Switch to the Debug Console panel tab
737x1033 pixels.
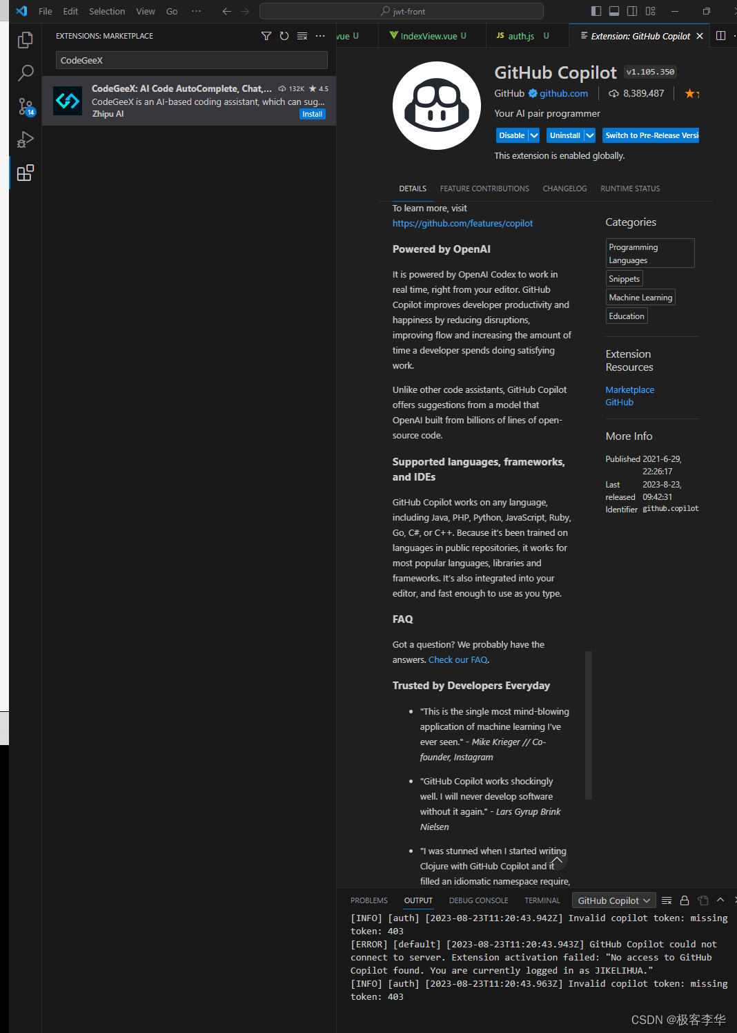point(478,900)
